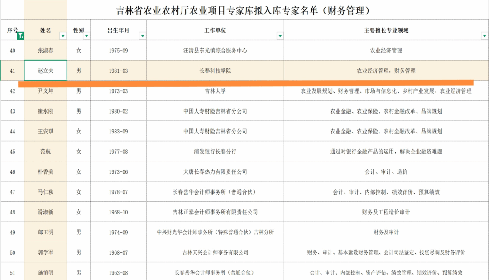Select birth date cell 1968-10
The image size is (489, 280).
tap(118, 212)
